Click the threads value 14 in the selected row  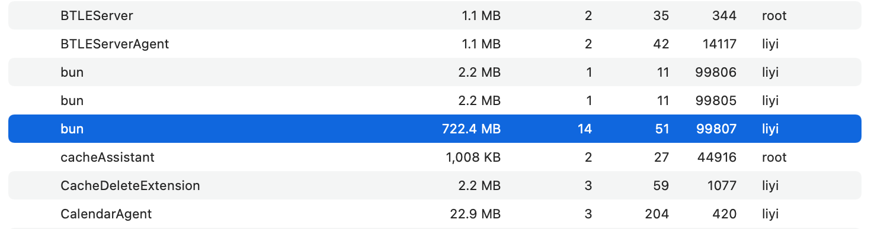[x=585, y=129]
